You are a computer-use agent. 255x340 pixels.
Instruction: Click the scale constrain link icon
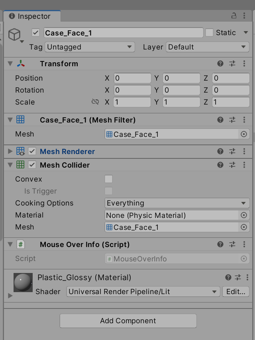[x=96, y=102]
